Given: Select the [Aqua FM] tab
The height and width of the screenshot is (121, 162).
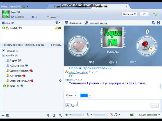Looking at the screenshot, I should tap(102, 7).
